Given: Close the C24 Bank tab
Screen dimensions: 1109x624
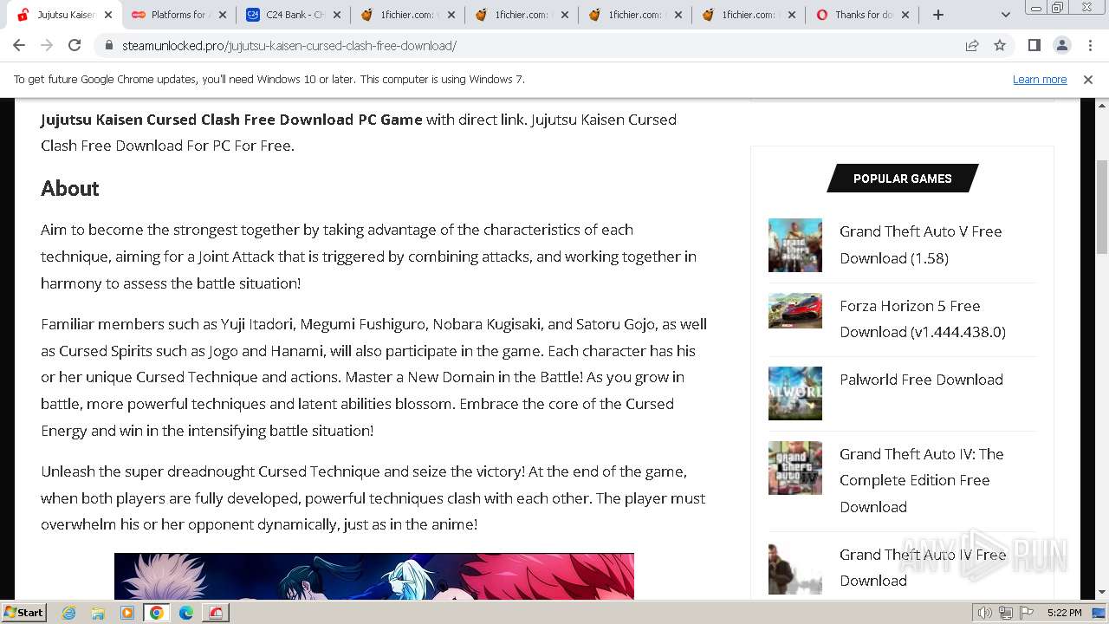Looking at the screenshot, I should click(337, 15).
